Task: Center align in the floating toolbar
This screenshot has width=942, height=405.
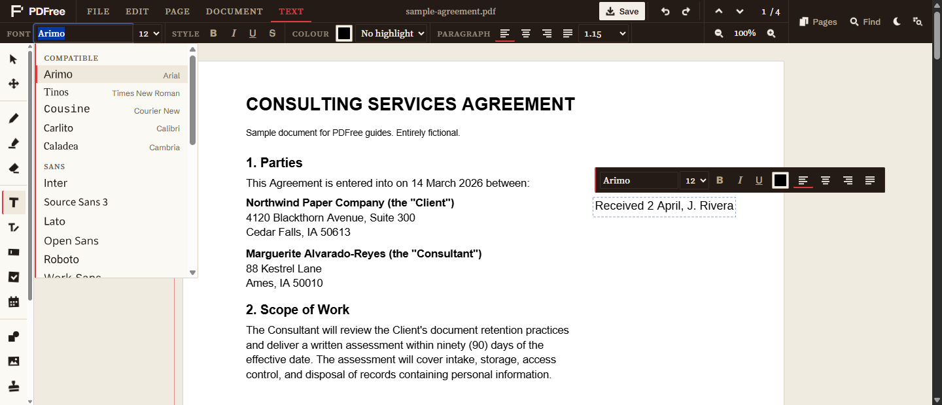Action: tap(826, 180)
